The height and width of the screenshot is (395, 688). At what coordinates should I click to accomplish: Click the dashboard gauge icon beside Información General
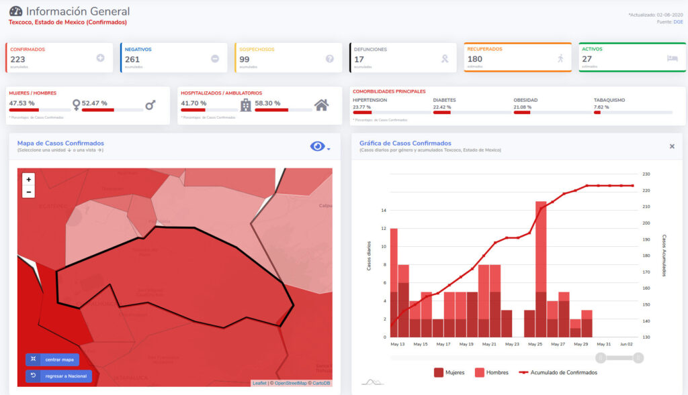click(15, 11)
